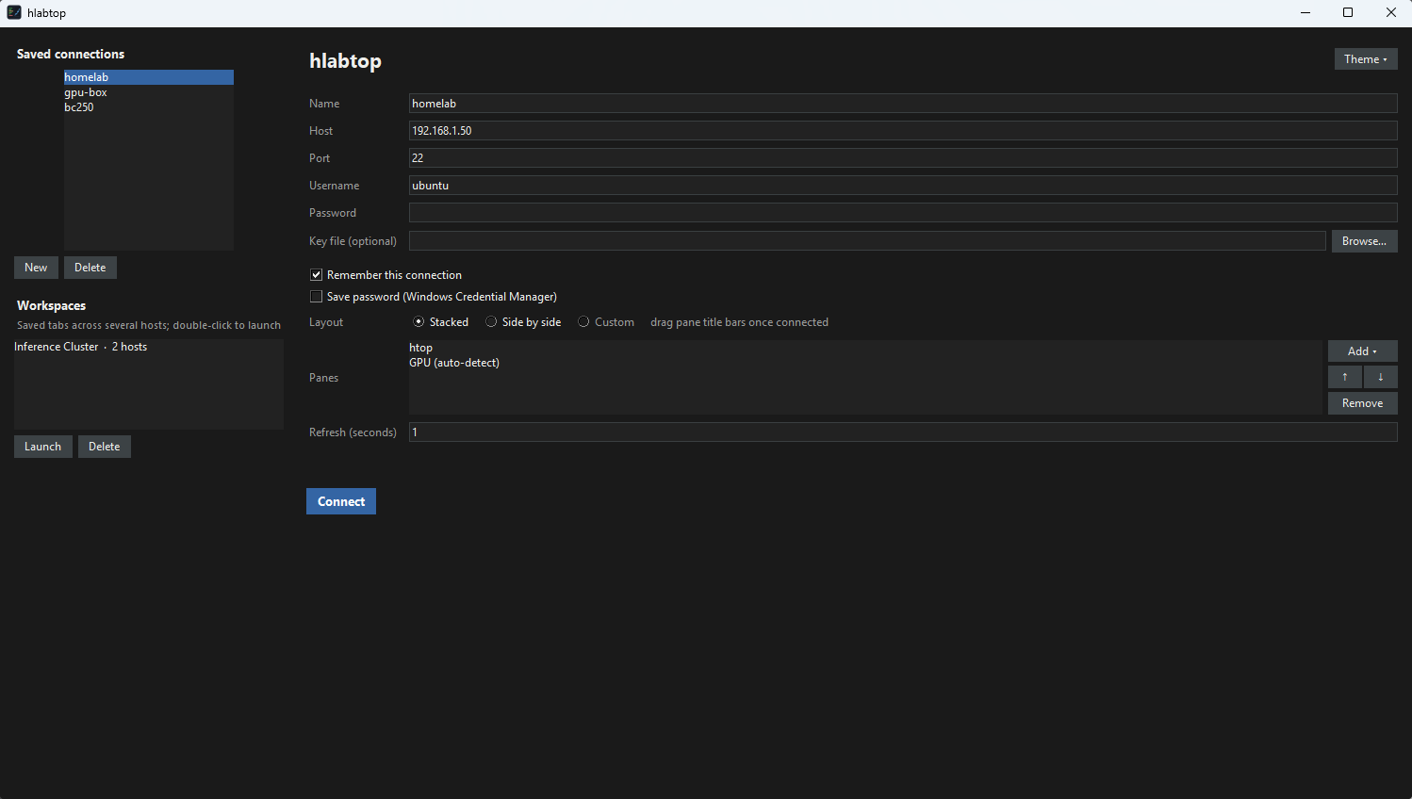The image size is (1412, 799).
Task: Select gpu-box saved connection
Action: pos(149,92)
